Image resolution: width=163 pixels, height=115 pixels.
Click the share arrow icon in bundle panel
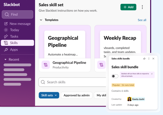[x=144, y=59]
